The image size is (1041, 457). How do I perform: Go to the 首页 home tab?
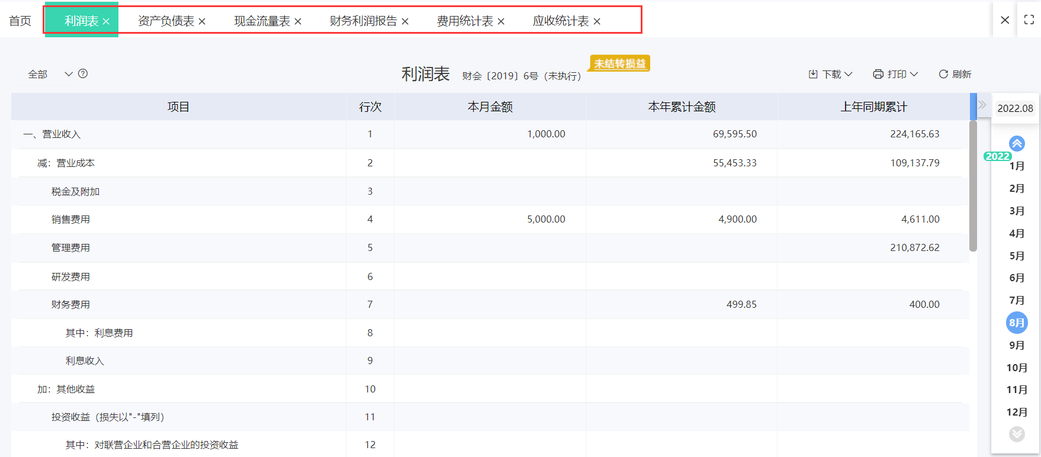[x=20, y=21]
